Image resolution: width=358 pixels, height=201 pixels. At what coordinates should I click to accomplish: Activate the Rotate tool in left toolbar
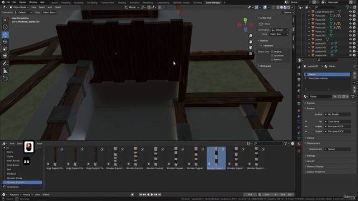click(5, 42)
